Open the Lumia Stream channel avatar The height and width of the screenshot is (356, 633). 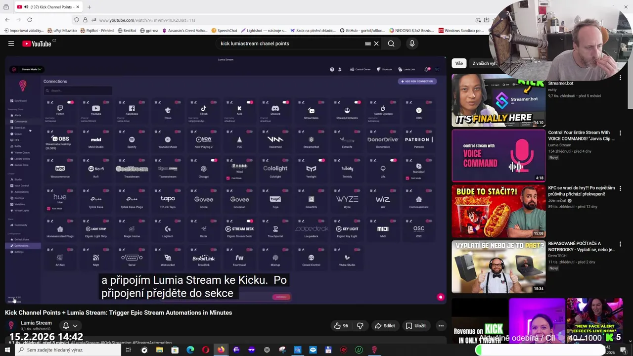tap(11, 325)
